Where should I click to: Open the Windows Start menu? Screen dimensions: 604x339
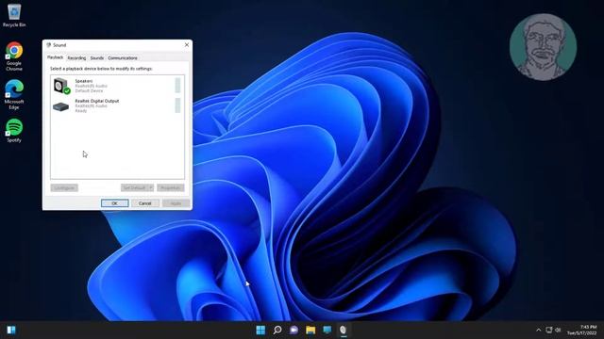260,330
